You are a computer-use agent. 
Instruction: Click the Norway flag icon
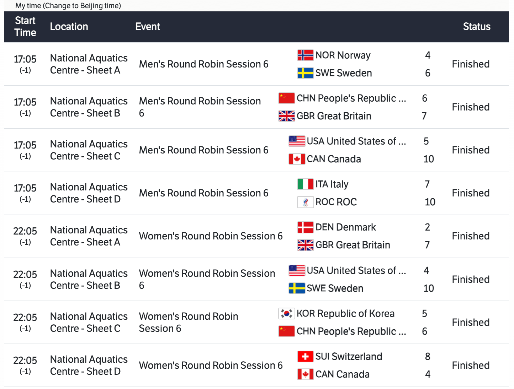[x=305, y=55]
